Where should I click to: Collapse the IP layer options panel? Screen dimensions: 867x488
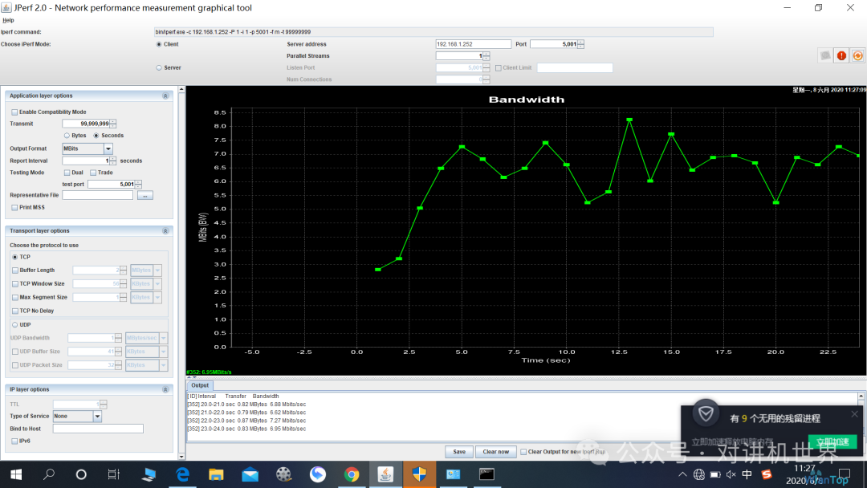[x=165, y=389]
